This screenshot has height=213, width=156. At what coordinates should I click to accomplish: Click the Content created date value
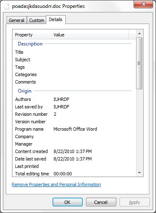point(72,151)
